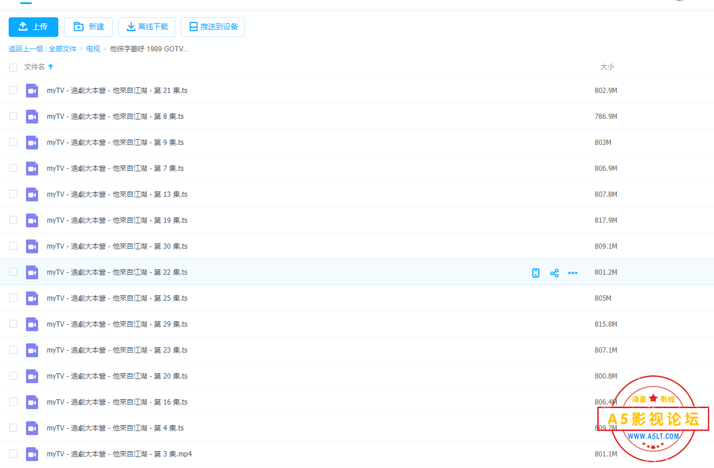714x468 pixels.
Task: Check the box for 第 23 集.ts
Action: [13, 350]
